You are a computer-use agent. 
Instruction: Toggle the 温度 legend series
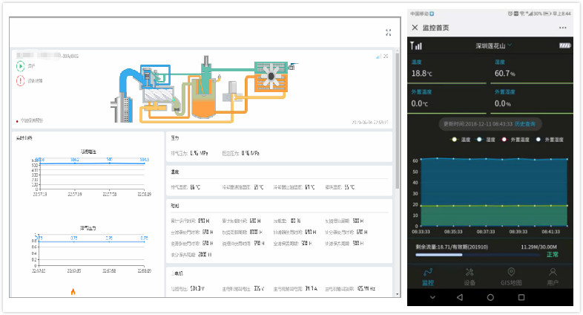tap(461, 139)
